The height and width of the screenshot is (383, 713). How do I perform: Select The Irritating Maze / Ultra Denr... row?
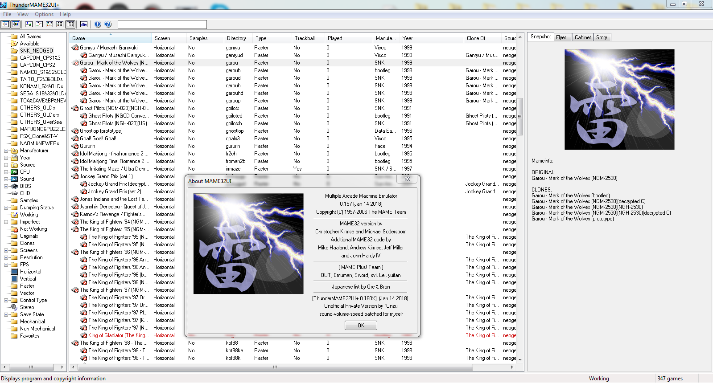293,169
